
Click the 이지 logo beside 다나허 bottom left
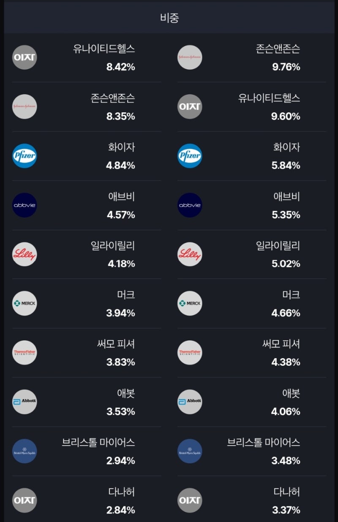pyautogui.click(x=24, y=500)
